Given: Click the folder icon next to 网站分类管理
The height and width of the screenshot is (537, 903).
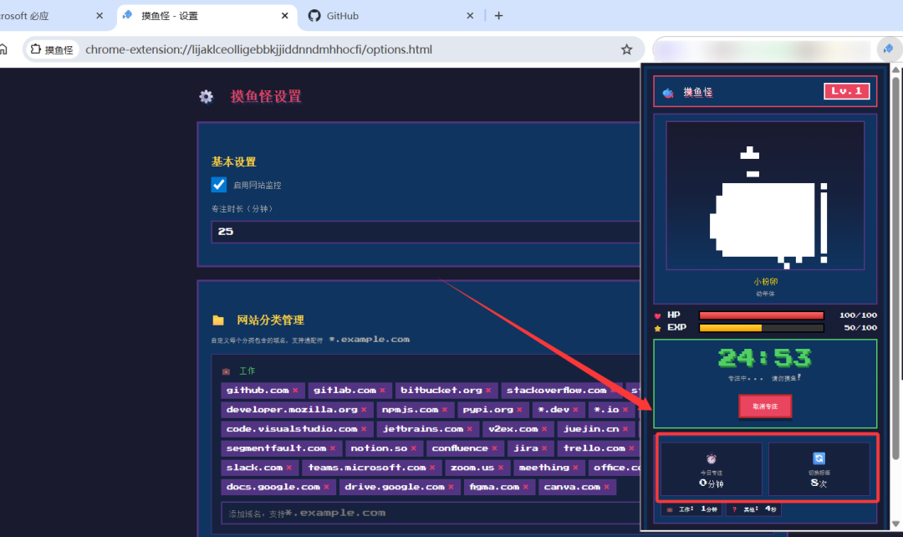Looking at the screenshot, I should tap(218, 320).
